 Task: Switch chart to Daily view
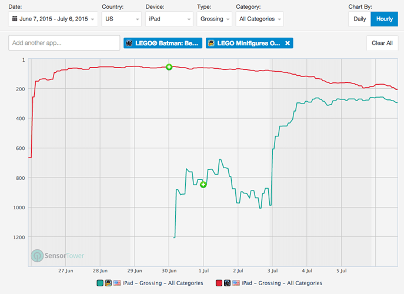pyautogui.click(x=360, y=19)
